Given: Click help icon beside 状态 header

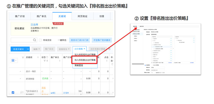Looking at the screenshot, I should coord(47,57).
